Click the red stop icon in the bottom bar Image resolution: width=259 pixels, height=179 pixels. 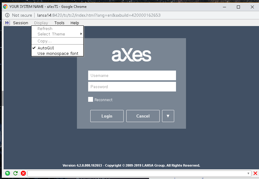click(x=23, y=173)
